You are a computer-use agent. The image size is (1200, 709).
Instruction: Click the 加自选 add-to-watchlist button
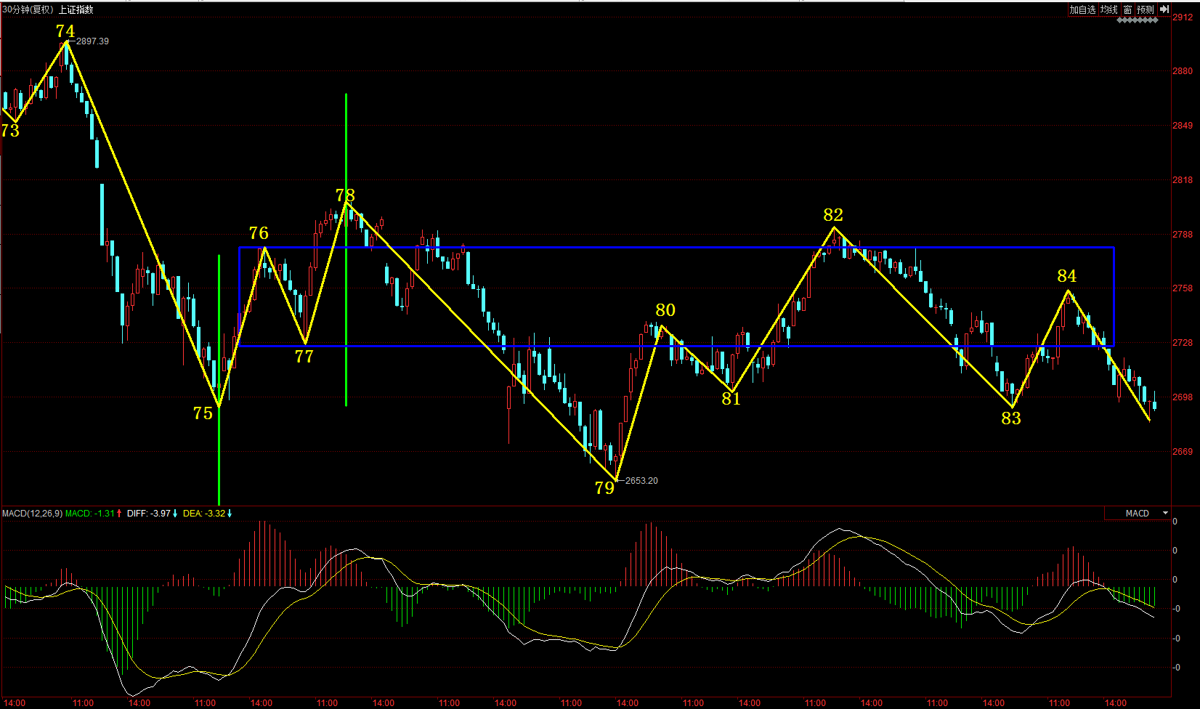click(1082, 9)
